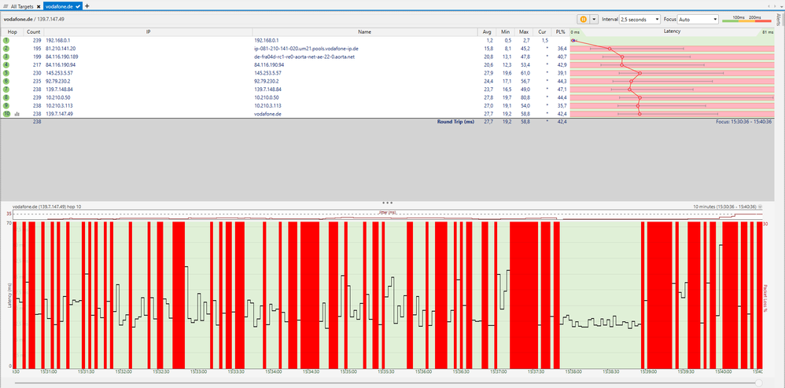Close the All Targets tab with its X
The width and height of the screenshot is (785, 388).
(x=39, y=5)
